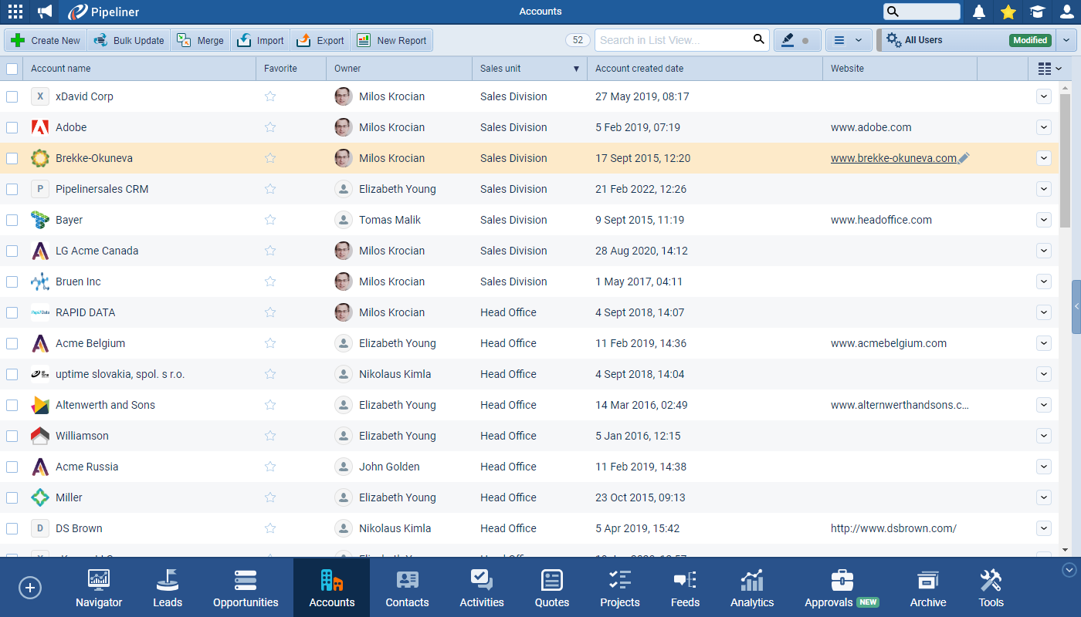Click the Create New button
The height and width of the screenshot is (617, 1081).
coord(46,40)
